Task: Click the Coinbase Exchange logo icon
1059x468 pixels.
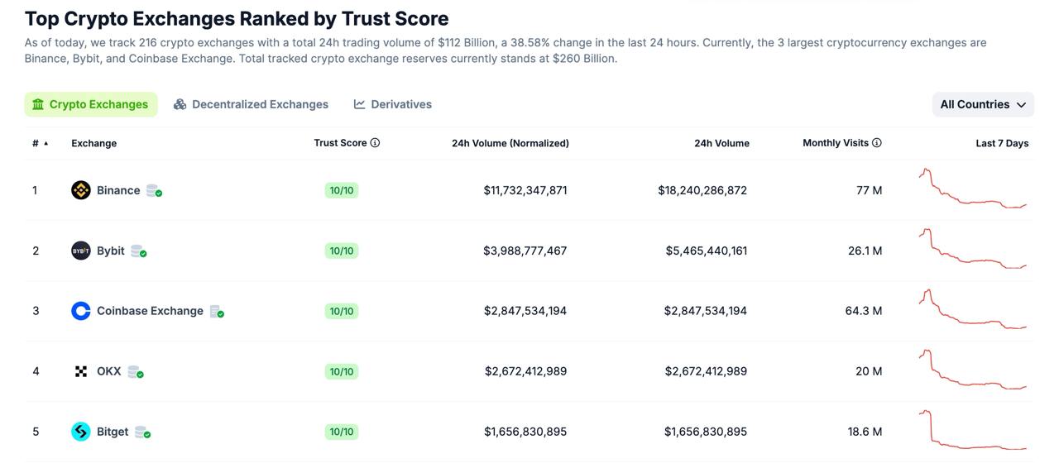Action: 80,311
